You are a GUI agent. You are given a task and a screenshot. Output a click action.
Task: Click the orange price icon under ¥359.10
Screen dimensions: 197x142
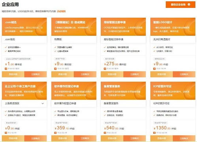coord(55,133)
